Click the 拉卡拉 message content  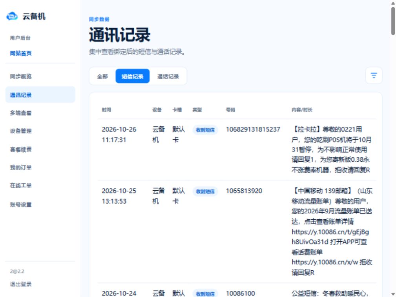click(332, 149)
